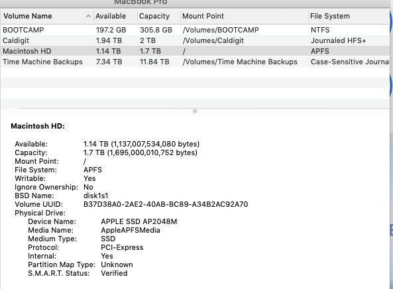This screenshot has width=393, height=289.
Task: Click the 7.34 TB available value
Action: coord(109,62)
